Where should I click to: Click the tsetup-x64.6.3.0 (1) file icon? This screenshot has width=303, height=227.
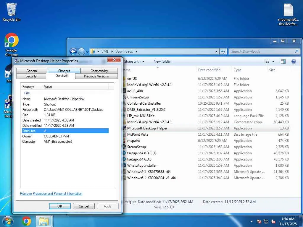click(x=125, y=153)
